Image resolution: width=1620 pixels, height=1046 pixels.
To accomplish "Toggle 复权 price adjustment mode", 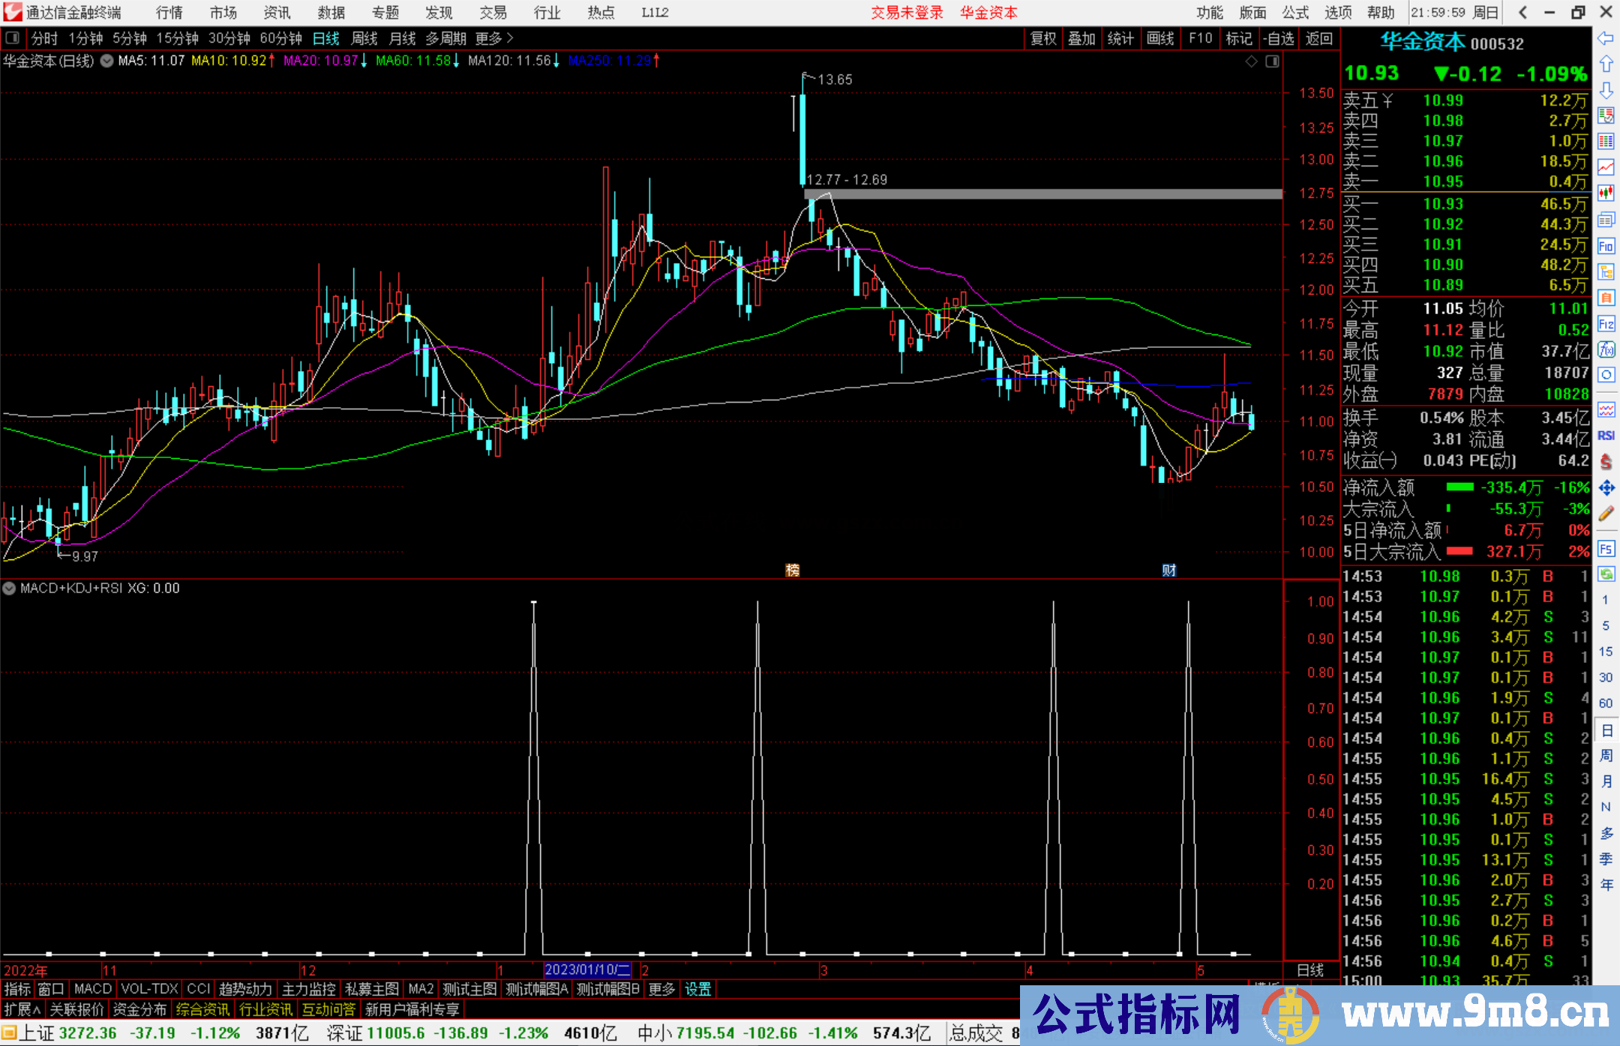I will coord(1042,38).
